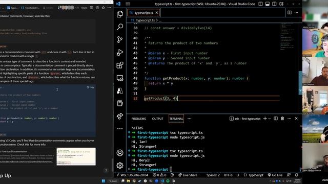Create a new terminal with plus icon
The image size is (328, 184).
pos(265,119)
